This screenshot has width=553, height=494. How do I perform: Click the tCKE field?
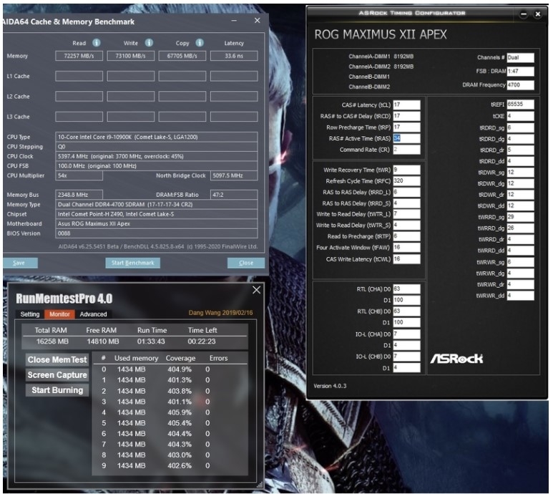click(520, 116)
